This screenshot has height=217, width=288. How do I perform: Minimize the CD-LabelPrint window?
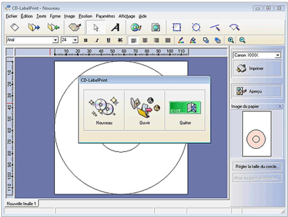click(x=258, y=8)
